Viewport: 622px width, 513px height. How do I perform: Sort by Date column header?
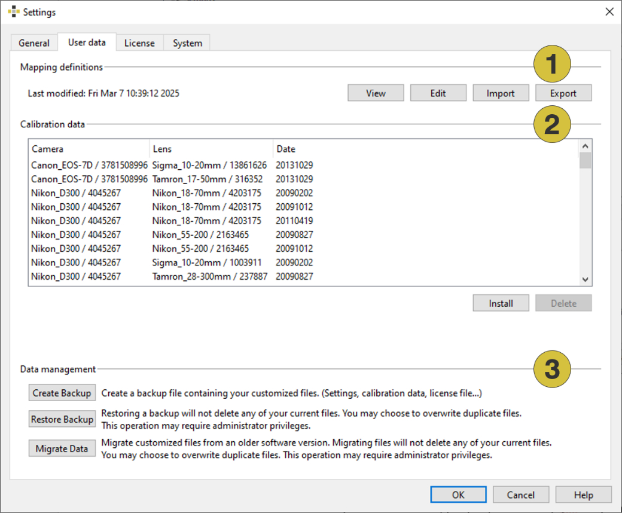tap(426, 149)
